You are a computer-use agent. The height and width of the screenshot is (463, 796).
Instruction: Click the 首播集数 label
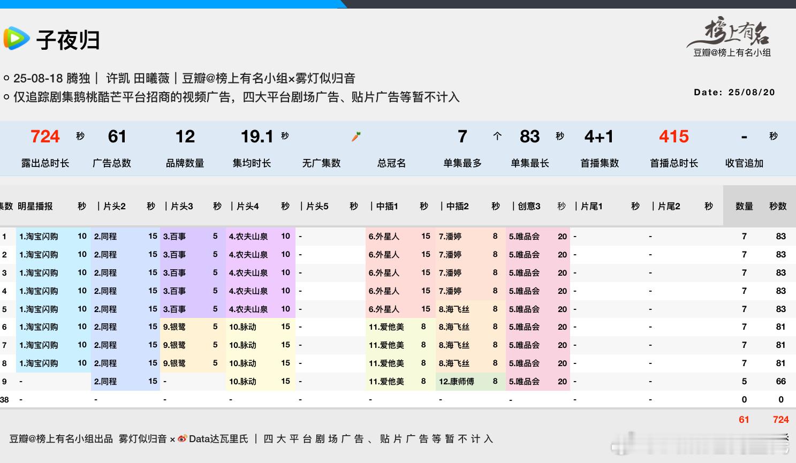(x=600, y=163)
